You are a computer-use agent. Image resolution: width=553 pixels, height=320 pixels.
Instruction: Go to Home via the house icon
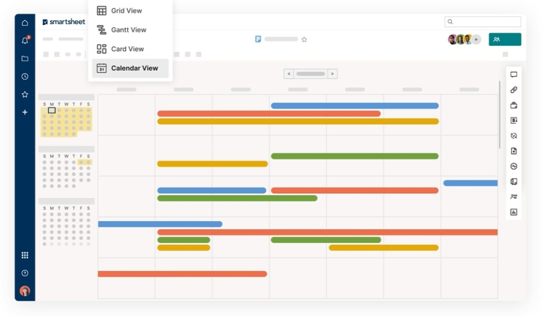click(x=24, y=23)
